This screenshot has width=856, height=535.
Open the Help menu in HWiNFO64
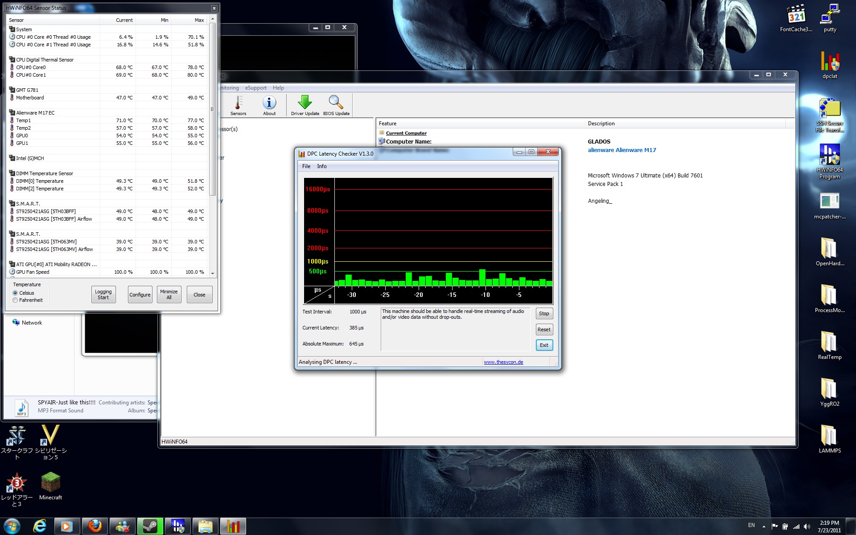click(278, 88)
